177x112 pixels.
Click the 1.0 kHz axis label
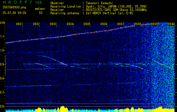pyautogui.click(x=3, y=51)
